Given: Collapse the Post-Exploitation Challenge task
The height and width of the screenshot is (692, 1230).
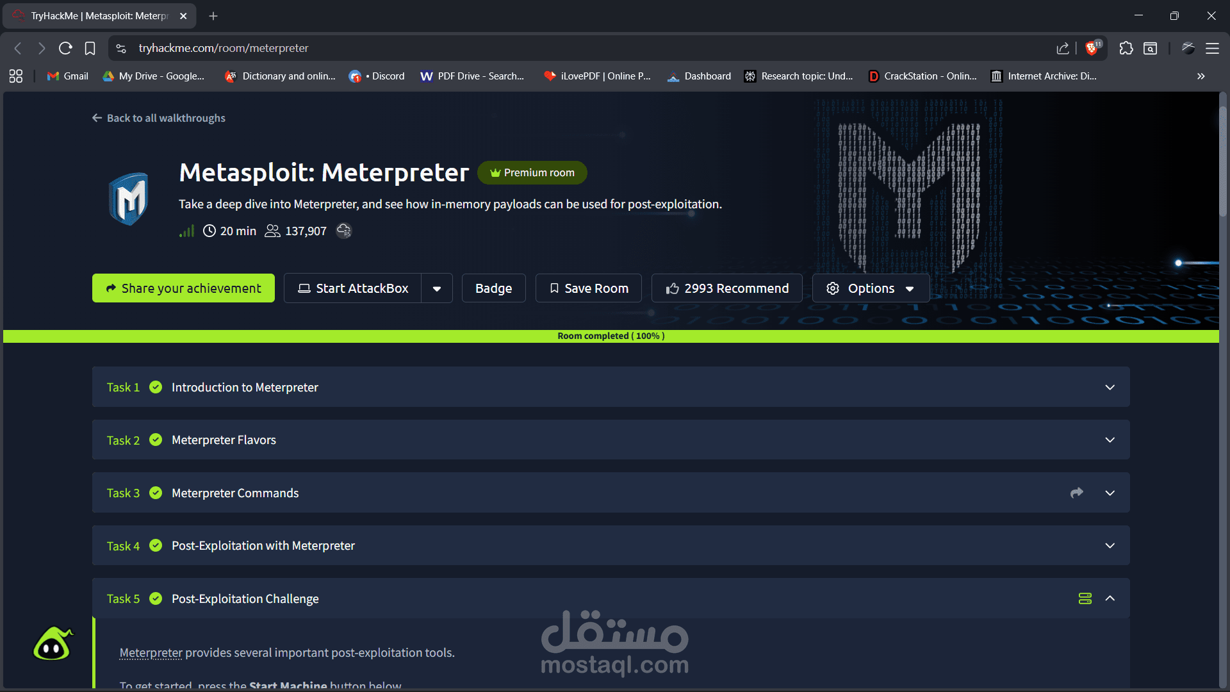Looking at the screenshot, I should pos(1110,598).
